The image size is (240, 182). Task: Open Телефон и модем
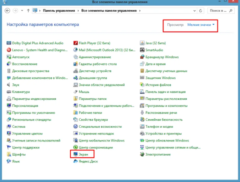[x=159, y=127]
